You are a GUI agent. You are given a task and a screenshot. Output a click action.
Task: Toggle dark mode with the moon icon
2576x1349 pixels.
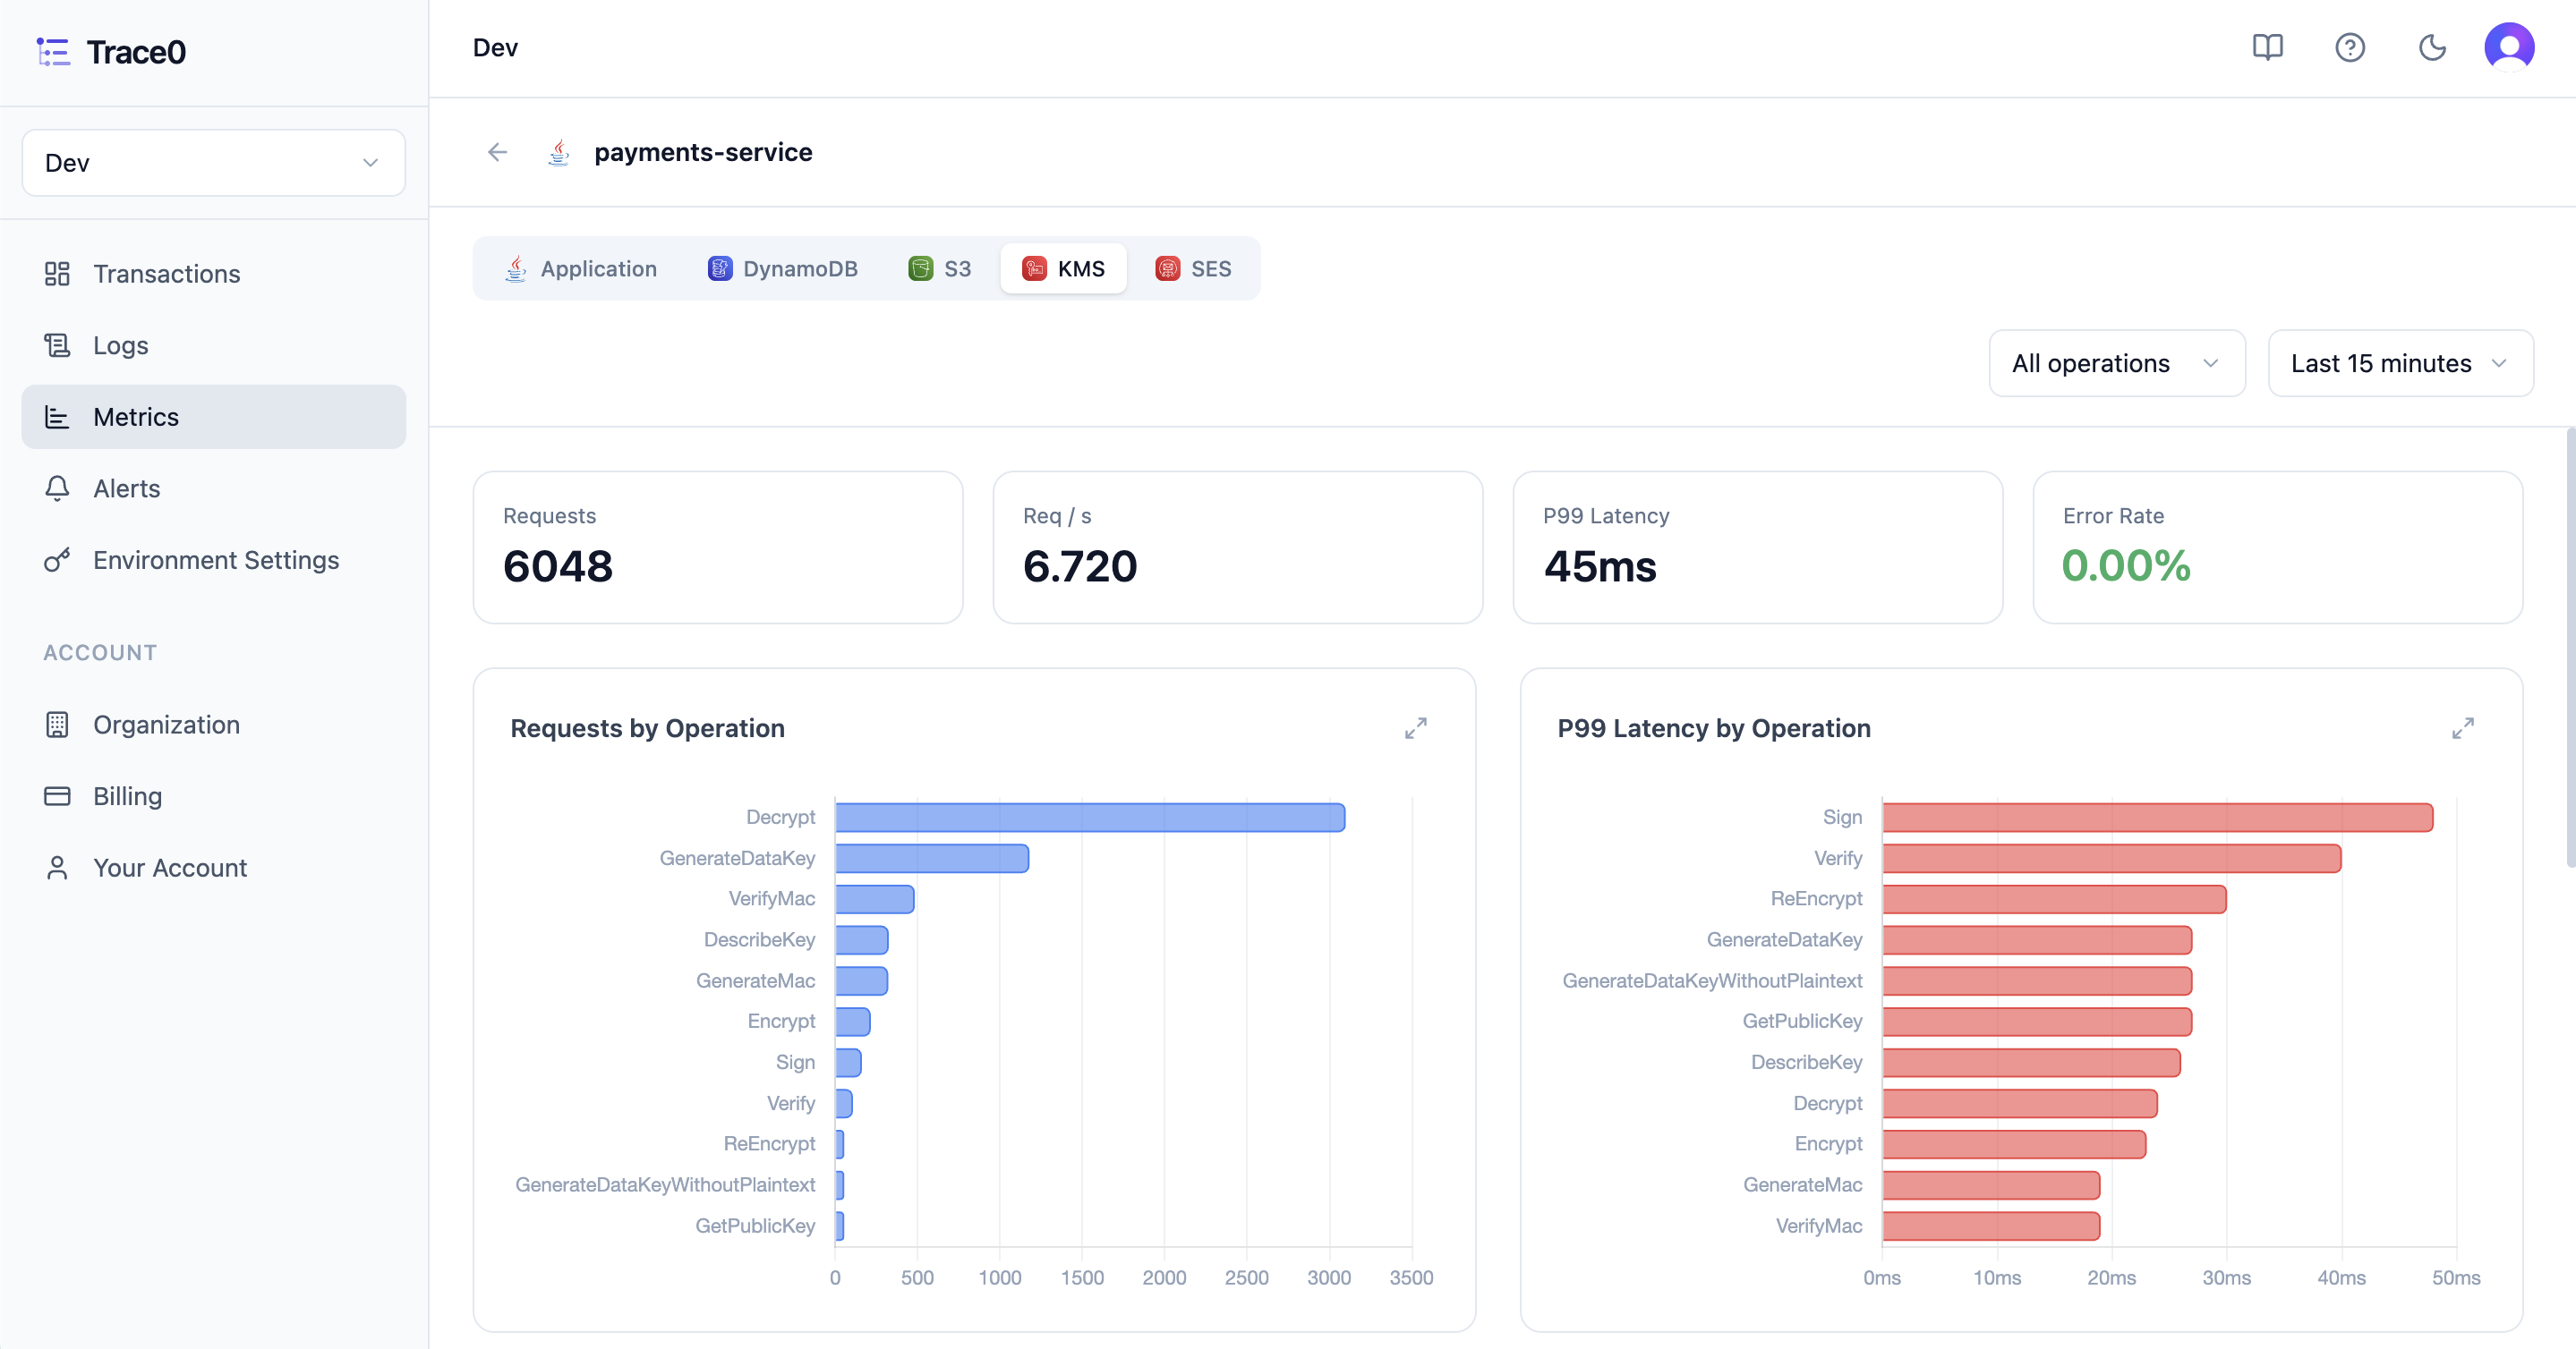click(2432, 48)
